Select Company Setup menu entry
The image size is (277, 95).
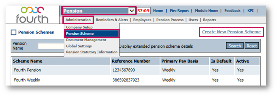(x=79, y=27)
